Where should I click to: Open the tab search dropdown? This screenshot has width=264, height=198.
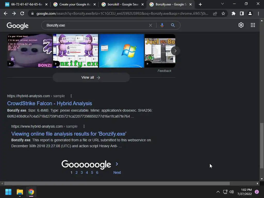(222, 4)
